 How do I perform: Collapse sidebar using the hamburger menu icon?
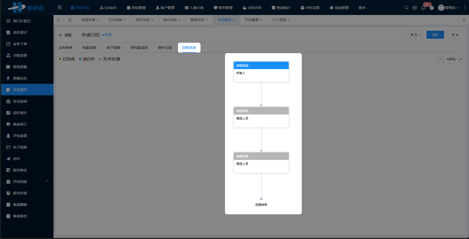tap(59, 8)
